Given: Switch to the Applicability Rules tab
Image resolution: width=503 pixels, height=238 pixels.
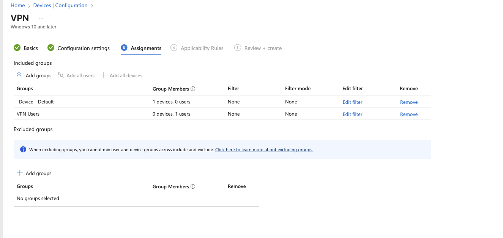Looking at the screenshot, I should pyautogui.click(x=202, y=48).
